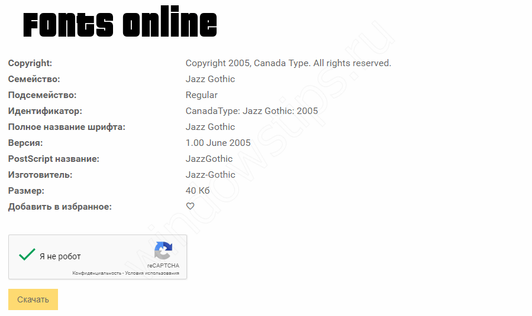Select the copyright text 'Copyright 2005, Canada Type'

coord(247,63)
